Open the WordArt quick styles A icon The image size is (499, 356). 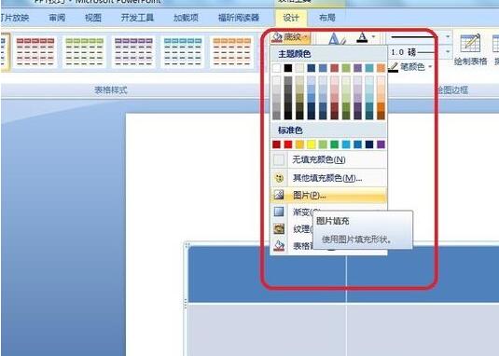point(336,38)
